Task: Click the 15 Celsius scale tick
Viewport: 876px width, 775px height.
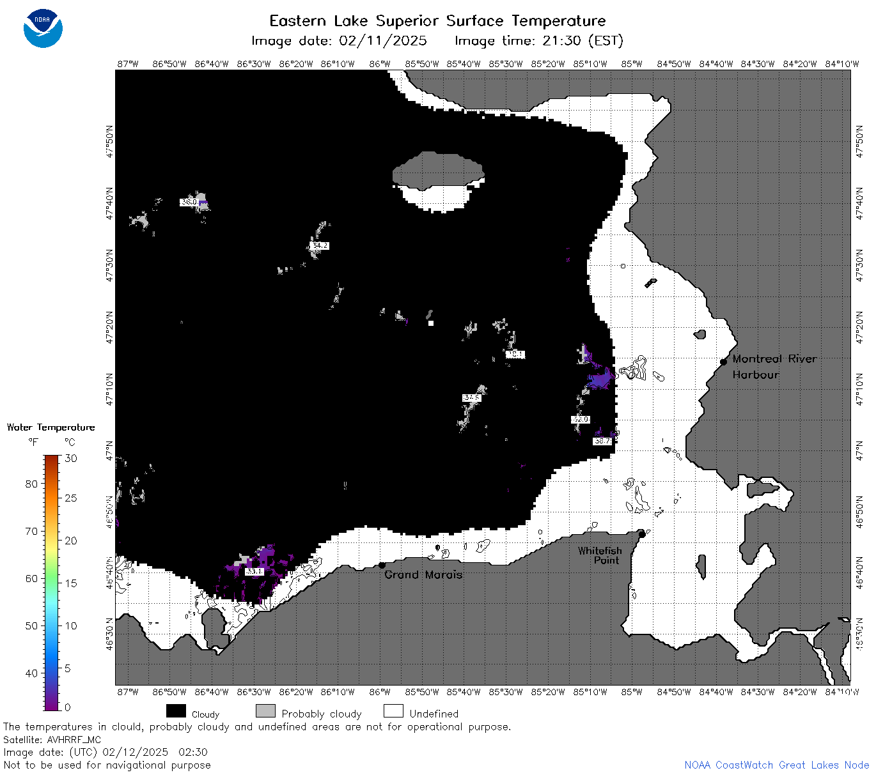Action: click(71, 583)
